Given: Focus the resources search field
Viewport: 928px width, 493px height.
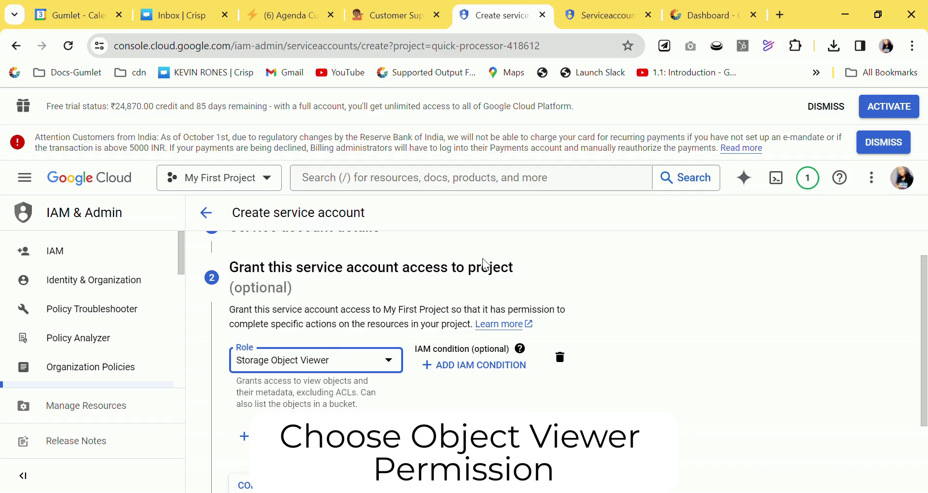Looking at the screenshot, I should (471, 178).
